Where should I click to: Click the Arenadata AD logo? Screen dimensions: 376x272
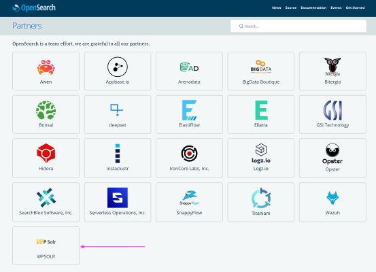(189, 67)
